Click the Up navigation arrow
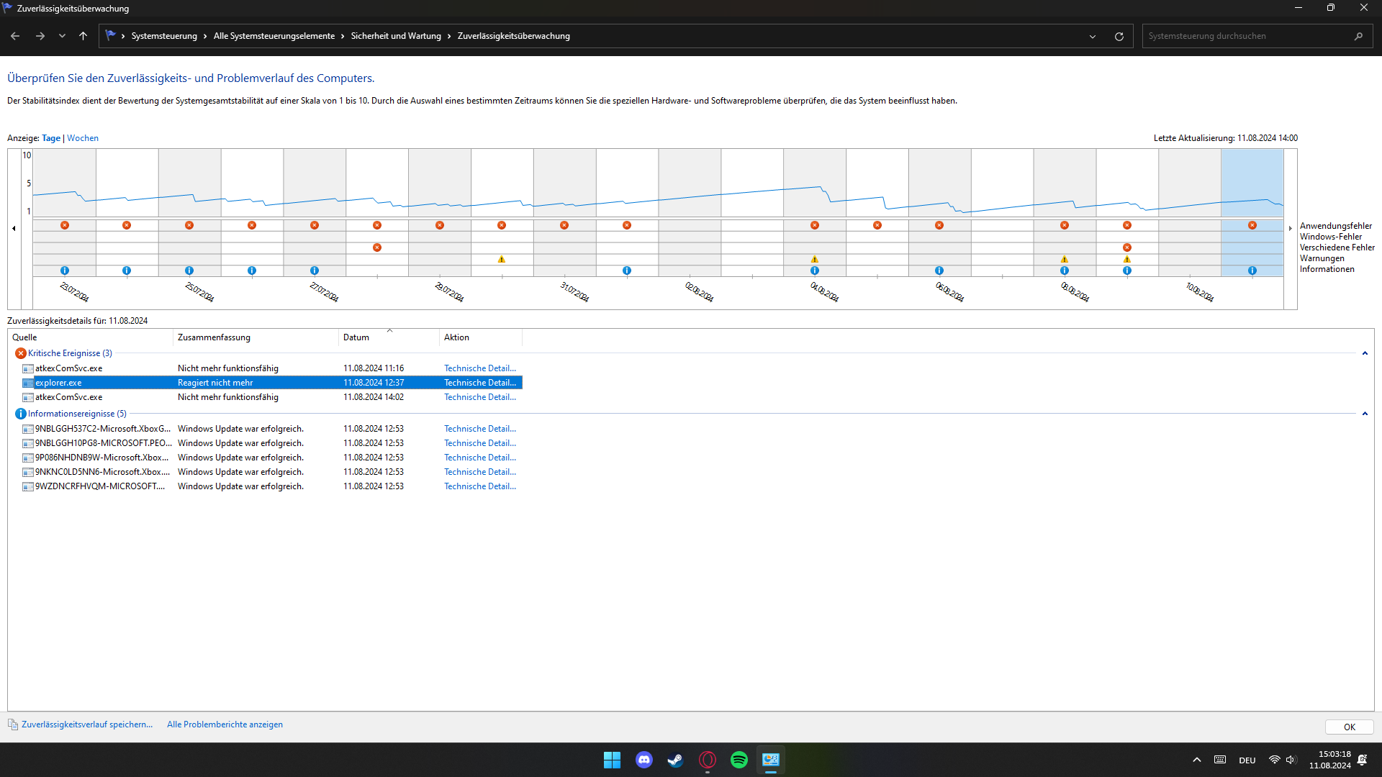 click(83, 36)
